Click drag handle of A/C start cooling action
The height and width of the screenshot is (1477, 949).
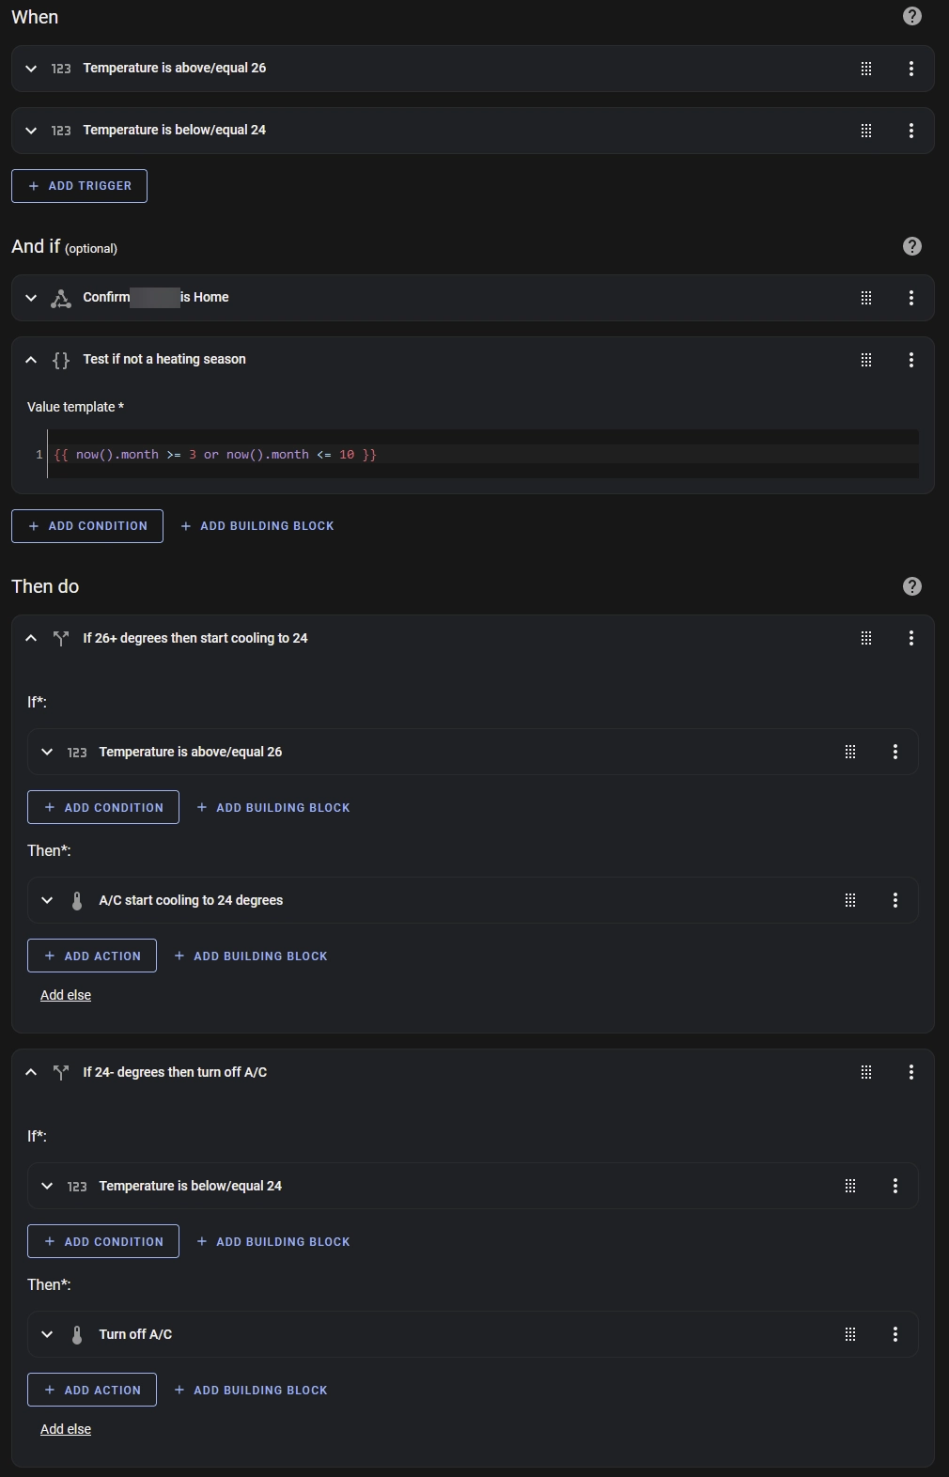tap(850, 900)
